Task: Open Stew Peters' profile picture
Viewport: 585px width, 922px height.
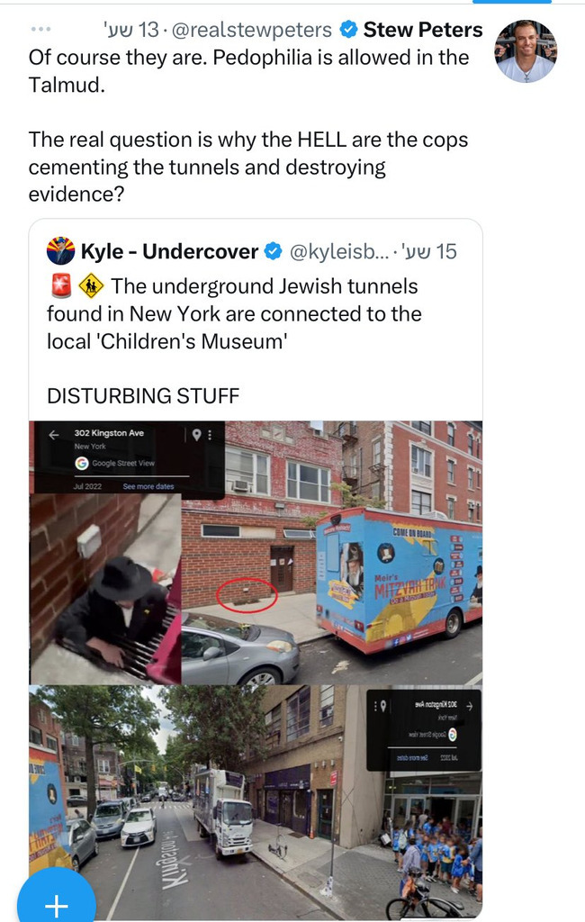Action: coord(526,50)
